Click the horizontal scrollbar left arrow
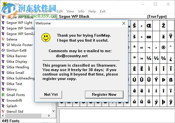175x123 pixels. (3, 116)
